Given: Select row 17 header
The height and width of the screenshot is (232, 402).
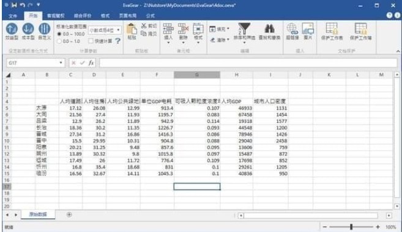Looking at the screenshot, I should [x=7, y=186].
